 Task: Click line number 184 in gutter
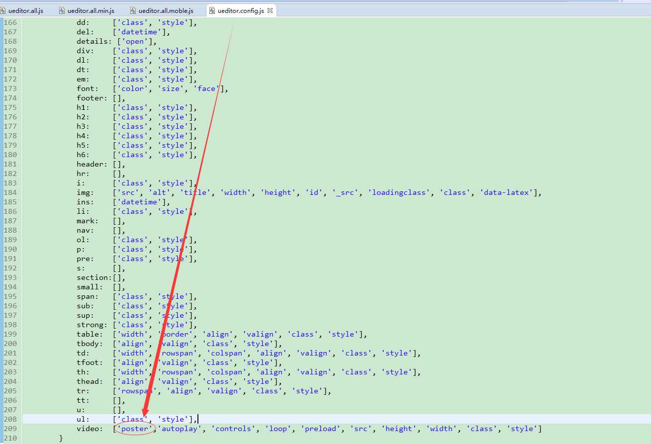click(10, 192)
